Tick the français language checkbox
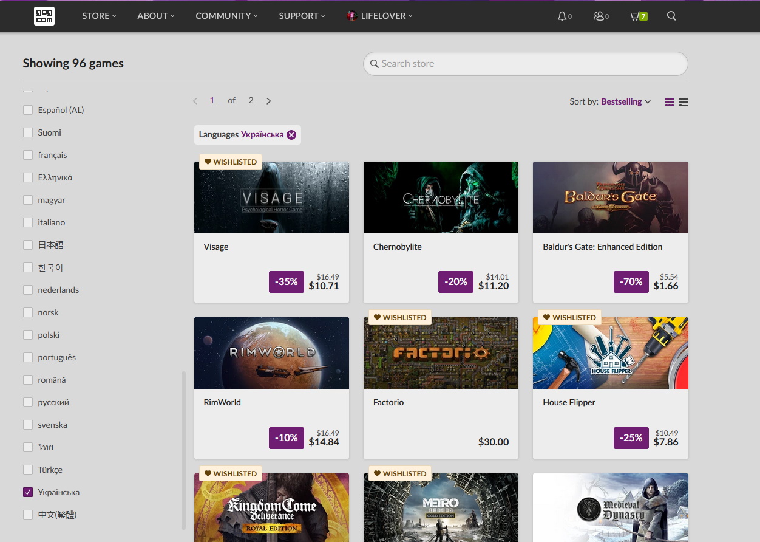Image resolution: width=760 pixels, height=542 pixels. tap(28, 155)
